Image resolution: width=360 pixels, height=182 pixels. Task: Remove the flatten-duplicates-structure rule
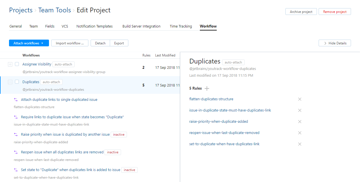pyautogui.click(x=300, y=99)
